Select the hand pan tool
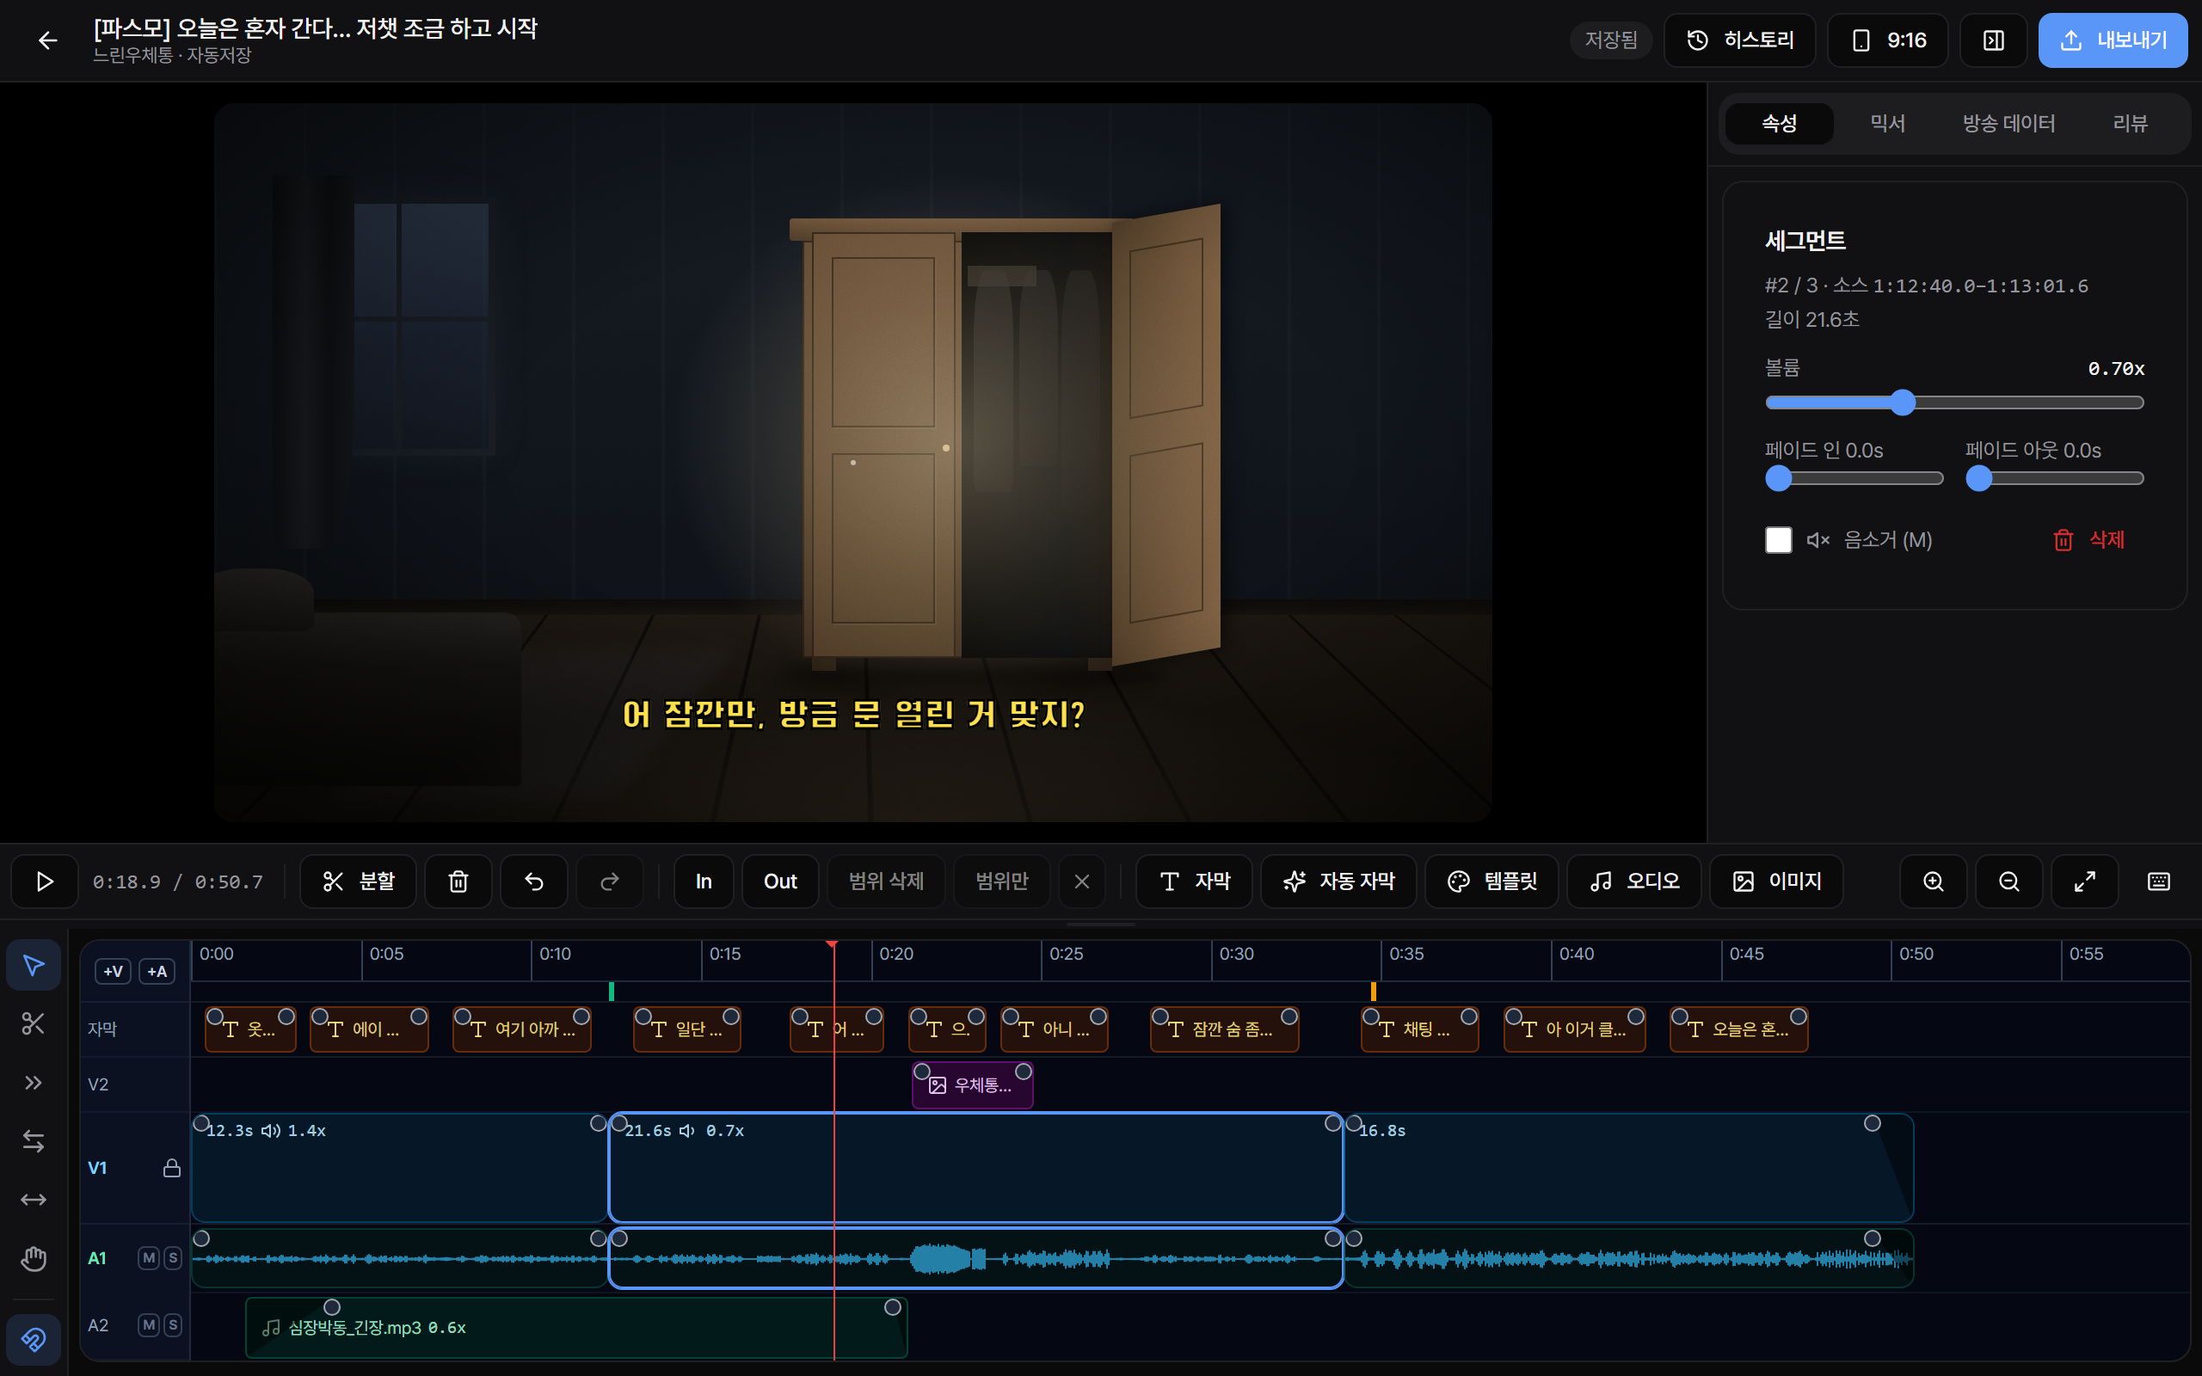Screen dimensions: 2202x1376 pyautogui.click(x=34, y=1258)
